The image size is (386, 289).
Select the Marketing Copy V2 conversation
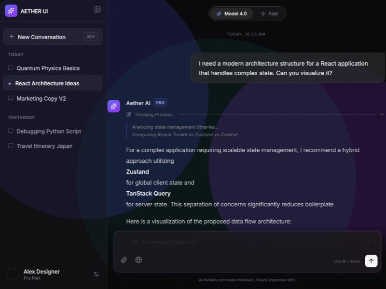pos(41,98)
